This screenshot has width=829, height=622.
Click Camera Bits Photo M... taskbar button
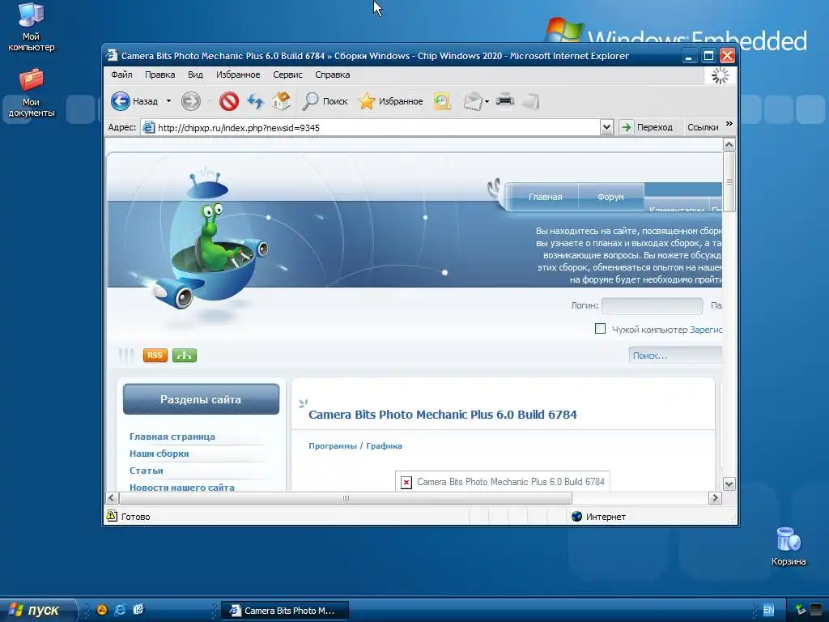tap(285, 611)
